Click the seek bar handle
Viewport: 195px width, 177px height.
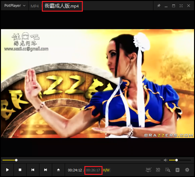(16, 160)
